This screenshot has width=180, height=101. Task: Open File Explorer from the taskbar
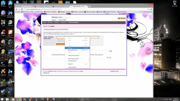[x=7, y=99]
